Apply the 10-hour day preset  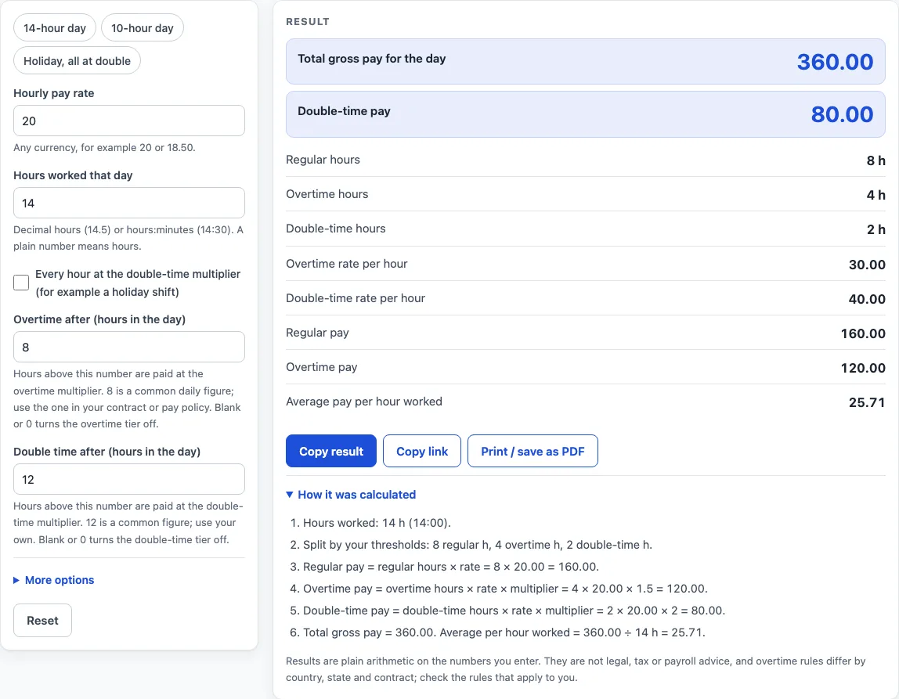click(x=143, y=28)
